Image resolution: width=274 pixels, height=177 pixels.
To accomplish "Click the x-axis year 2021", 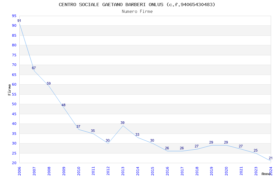I will click(241, 171).
